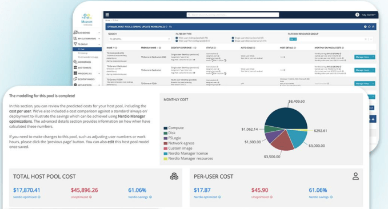Click the rightmost icon in Dynamic Host Pools header
Image resolution: width=388 pixels, height=209 pixels.
coord(373,26)
